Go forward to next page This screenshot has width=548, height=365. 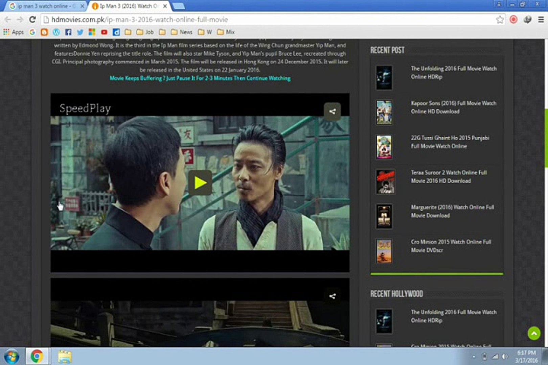tap(20, 20)
